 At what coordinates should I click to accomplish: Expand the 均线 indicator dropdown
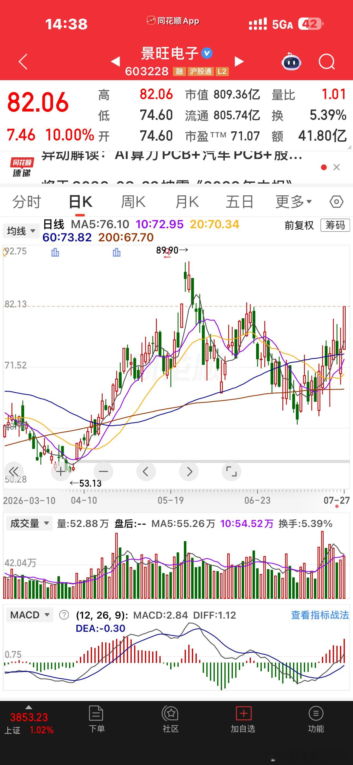click(21, 231)
